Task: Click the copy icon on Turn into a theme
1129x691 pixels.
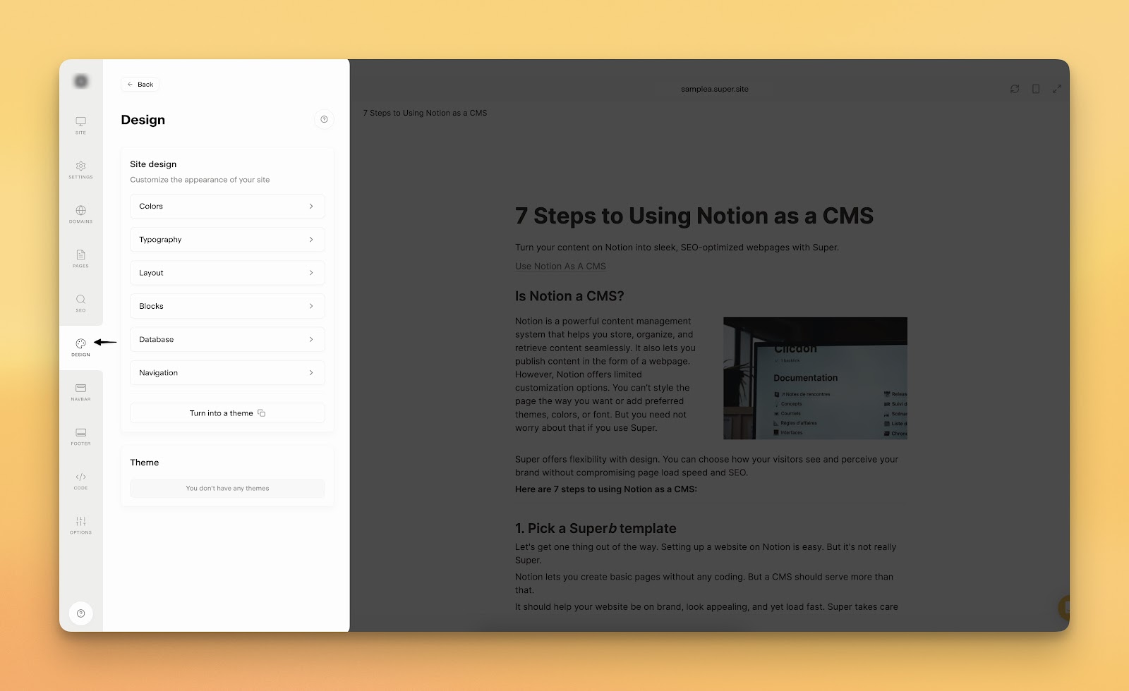Action: click(262, 413)
